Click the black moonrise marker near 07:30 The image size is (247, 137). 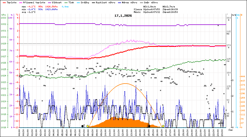(83, 126)
